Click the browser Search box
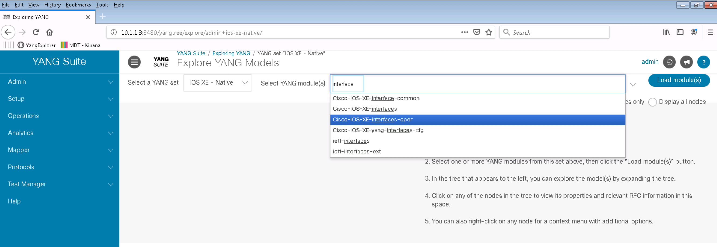Viewport: 717px width, 247px height. click(554, 32)
